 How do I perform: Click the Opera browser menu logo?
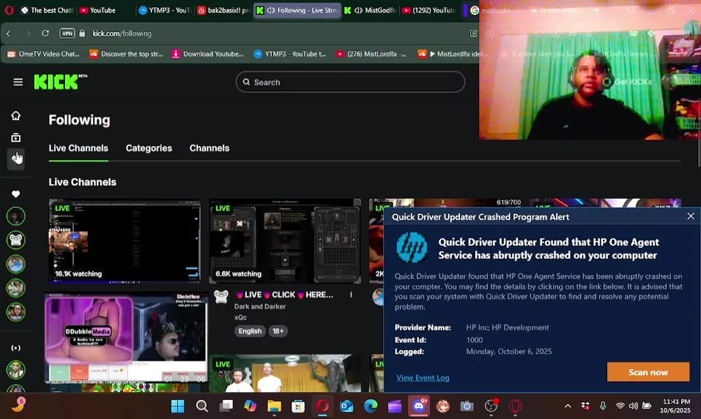pos(9,10)
